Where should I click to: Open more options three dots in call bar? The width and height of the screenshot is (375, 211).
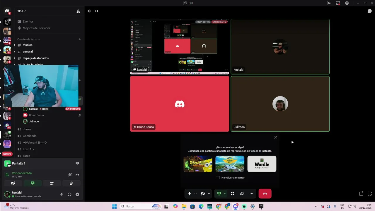[251, 194]
